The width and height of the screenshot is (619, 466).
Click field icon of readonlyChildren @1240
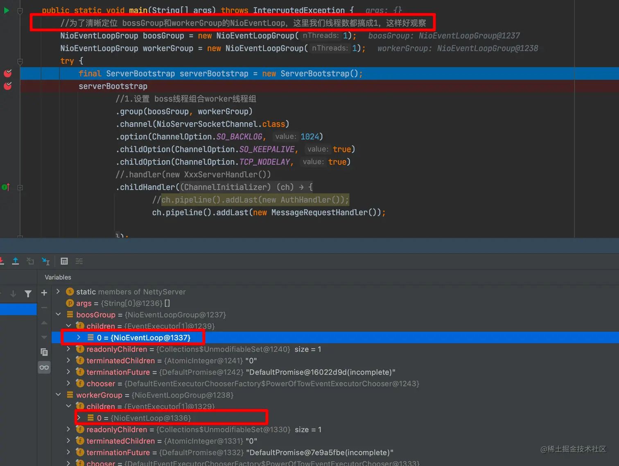[x=80, y=349]
